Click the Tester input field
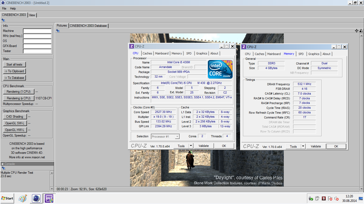This screenshot has width=364, height=204. coord(37,51)
